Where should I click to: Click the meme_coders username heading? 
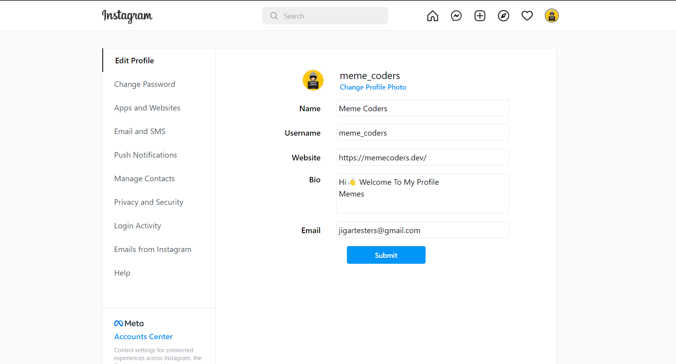click(x=370, y=75)
